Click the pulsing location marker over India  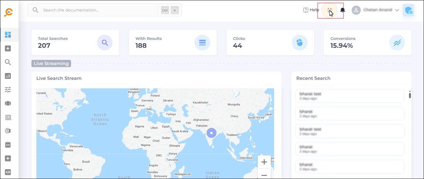(x=212, y=133)
